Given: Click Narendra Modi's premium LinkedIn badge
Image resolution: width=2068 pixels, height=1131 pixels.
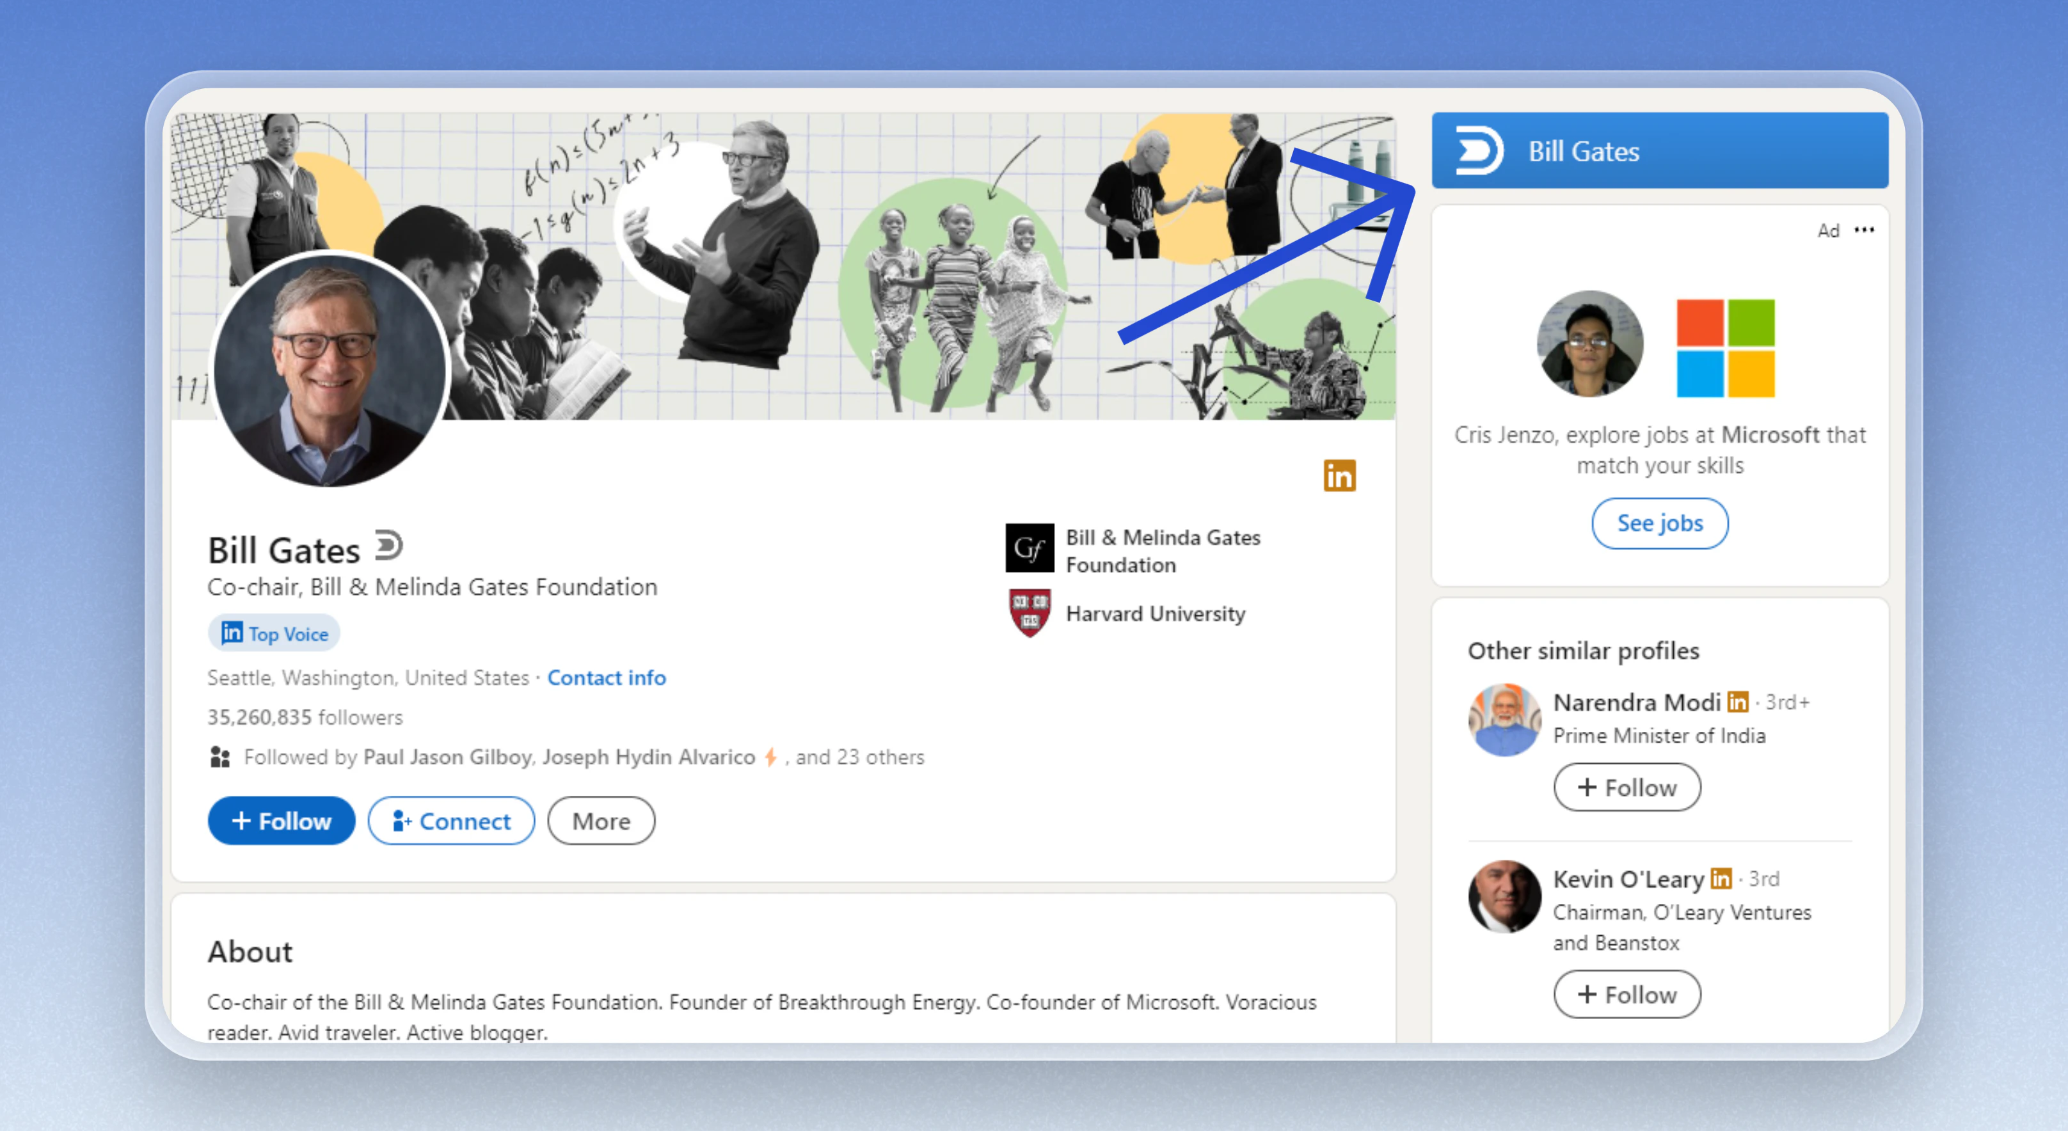Looking at the screenshot, I should point(1737,702).
